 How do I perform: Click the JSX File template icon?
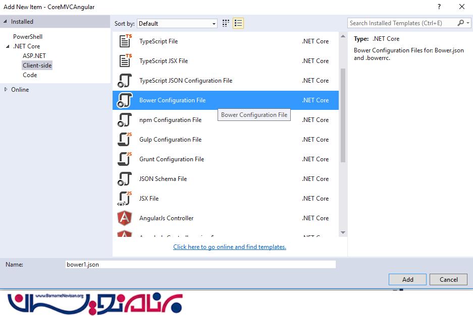click(125, 199)
